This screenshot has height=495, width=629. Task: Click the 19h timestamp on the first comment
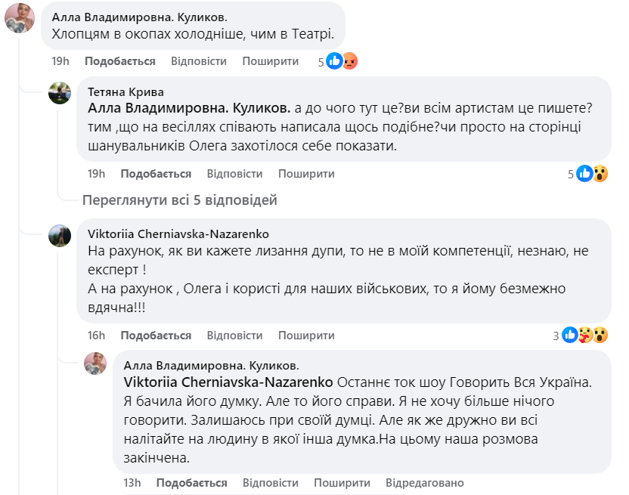tap(59, 60)
